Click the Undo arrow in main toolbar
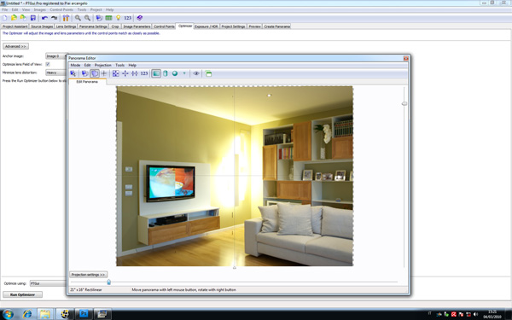The height and width of the screenshot is (320, 512). pyautogui.click(x=44, y=18)
